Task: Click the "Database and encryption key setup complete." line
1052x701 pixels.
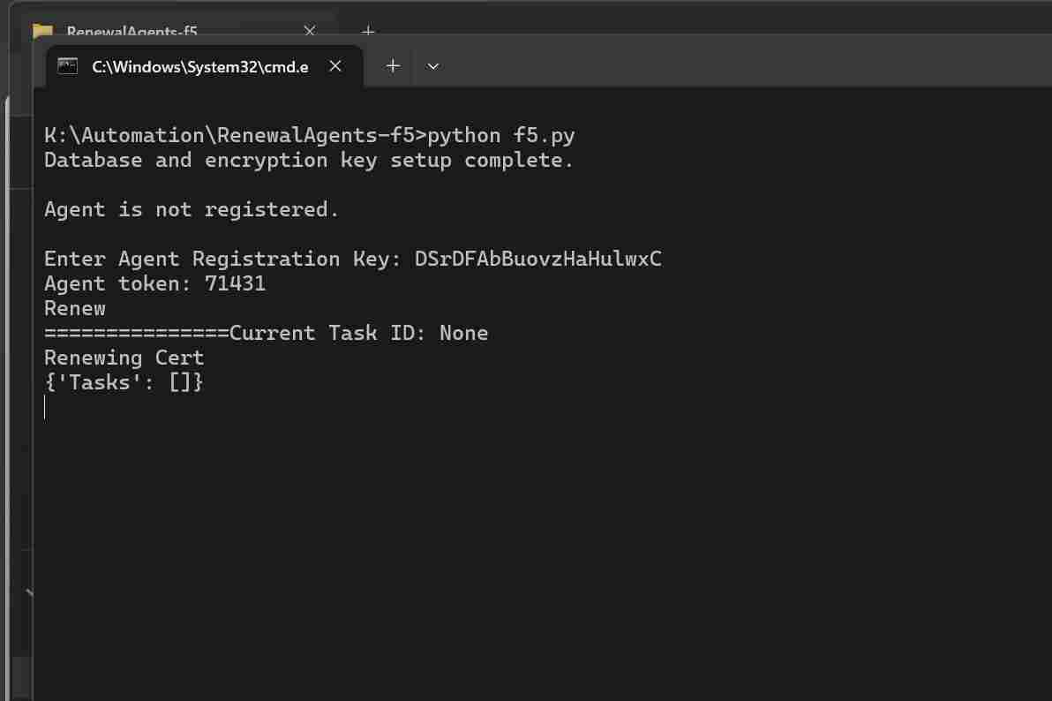Action: click(309, 160)
